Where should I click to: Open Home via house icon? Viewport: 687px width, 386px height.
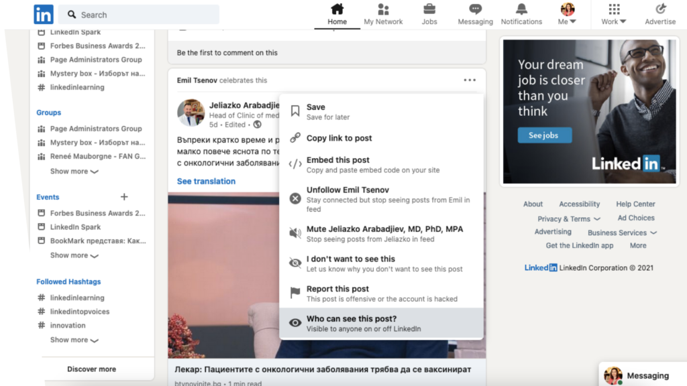[337, 9]
